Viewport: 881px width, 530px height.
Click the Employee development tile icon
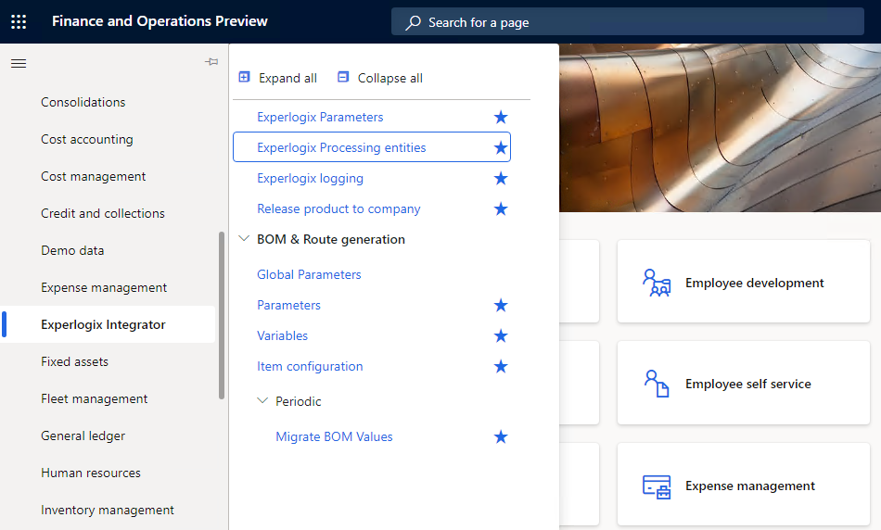click(x=657, y=283)
